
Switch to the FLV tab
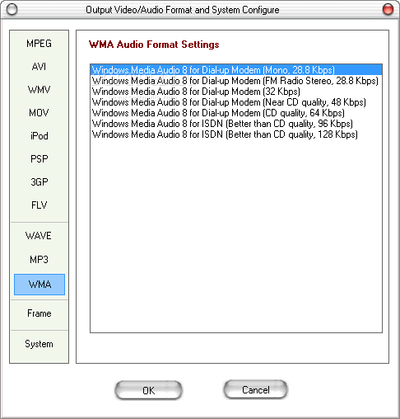39,205
